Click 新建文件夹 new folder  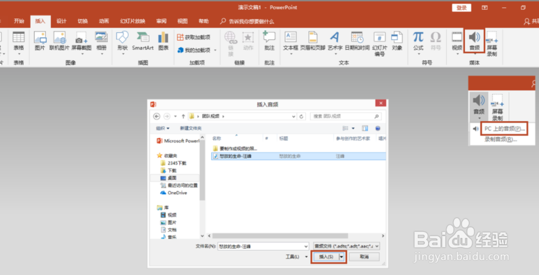pos(191,129)
